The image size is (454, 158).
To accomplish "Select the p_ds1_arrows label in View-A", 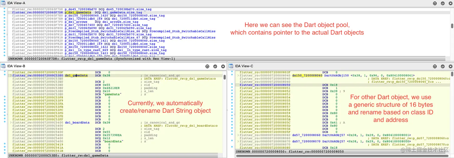I will click(x=76, y=22).
